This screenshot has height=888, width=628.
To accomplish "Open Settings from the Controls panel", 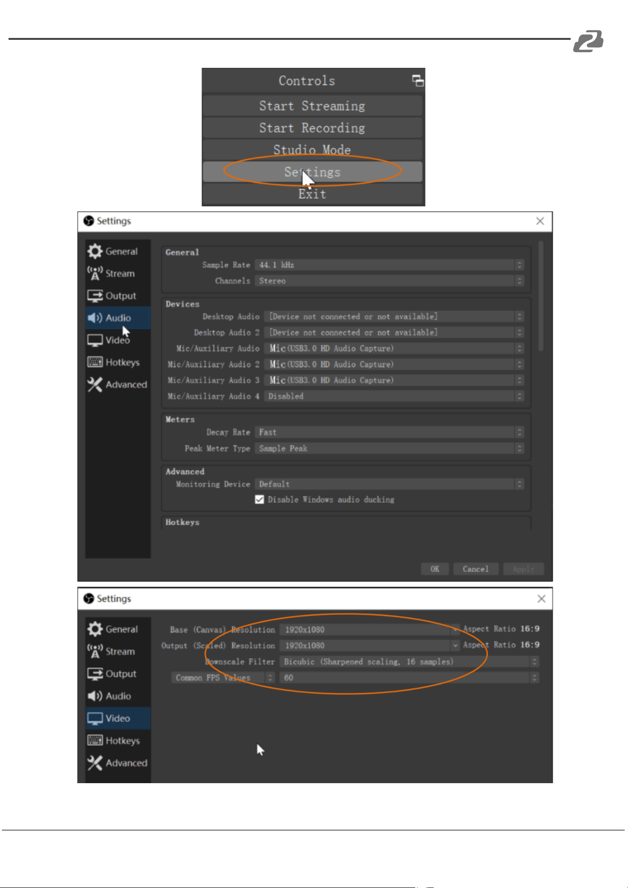I will point(312,172).
